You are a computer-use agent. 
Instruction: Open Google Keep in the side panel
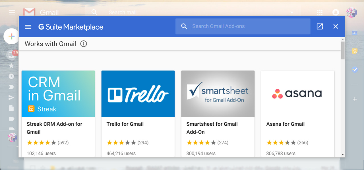point(355,51)
